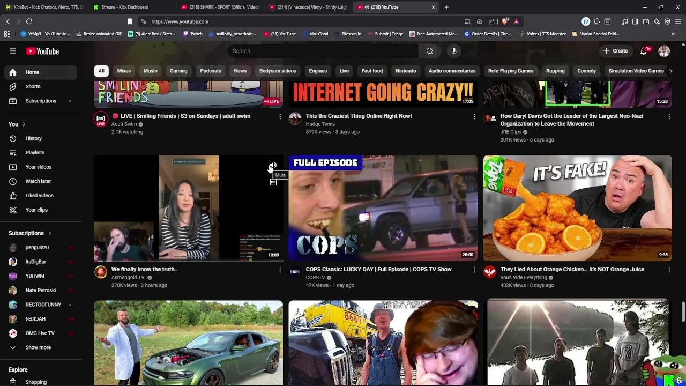Toggle the browser sidebar panel icon
This screenshot has width=686, height=386.
pos(635,21)
